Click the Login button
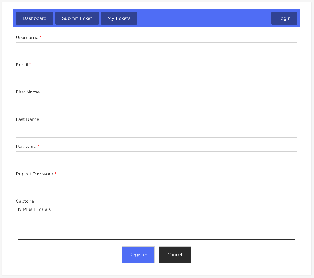This screenshot has width=314, height=278. tap(284, 18)
